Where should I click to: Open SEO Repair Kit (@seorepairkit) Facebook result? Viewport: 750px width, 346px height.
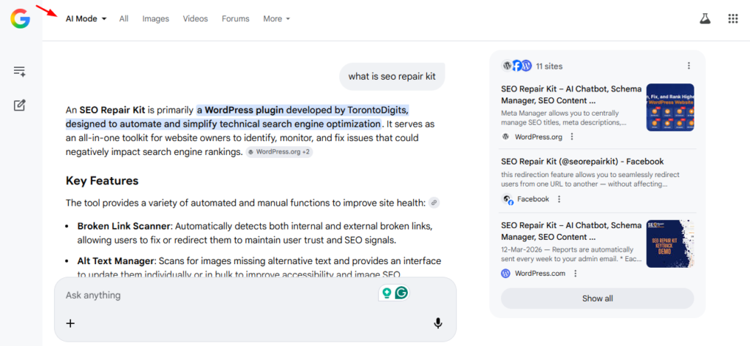coord(582,162)
